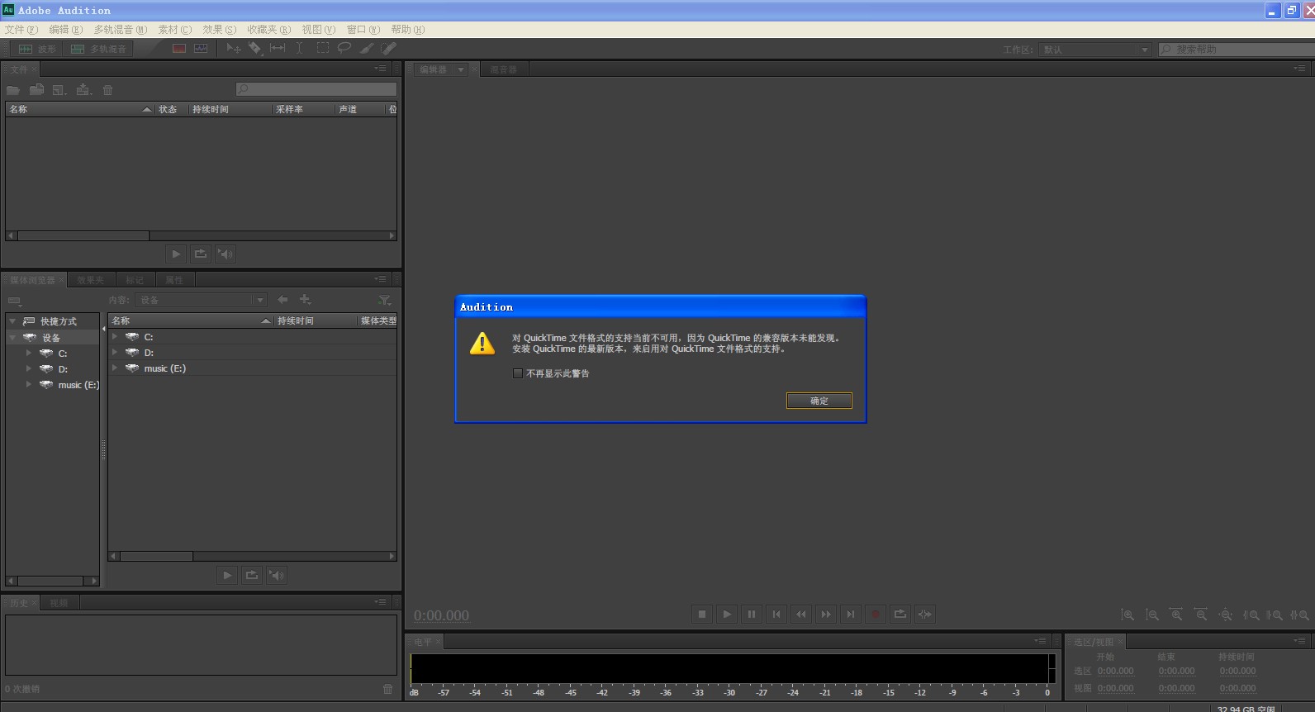Switch to the 效果夹 tab
Screen dimensions: 1315x712
(x=90, y=280)
